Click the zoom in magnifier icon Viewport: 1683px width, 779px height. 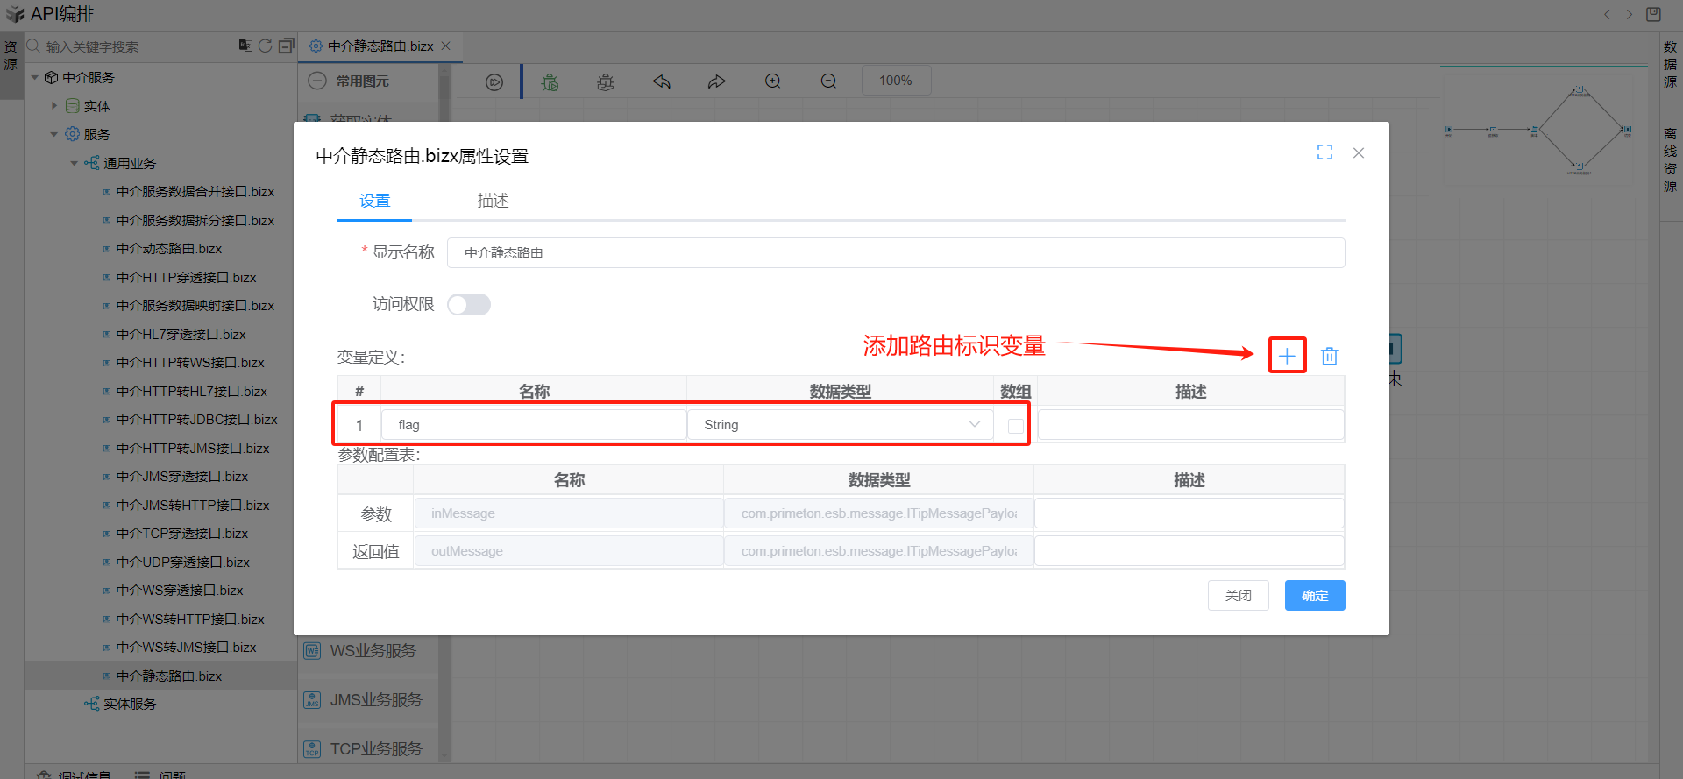(x=772, y=81)
